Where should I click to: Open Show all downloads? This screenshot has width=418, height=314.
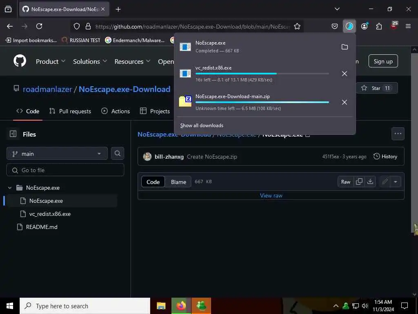[202, 126]
